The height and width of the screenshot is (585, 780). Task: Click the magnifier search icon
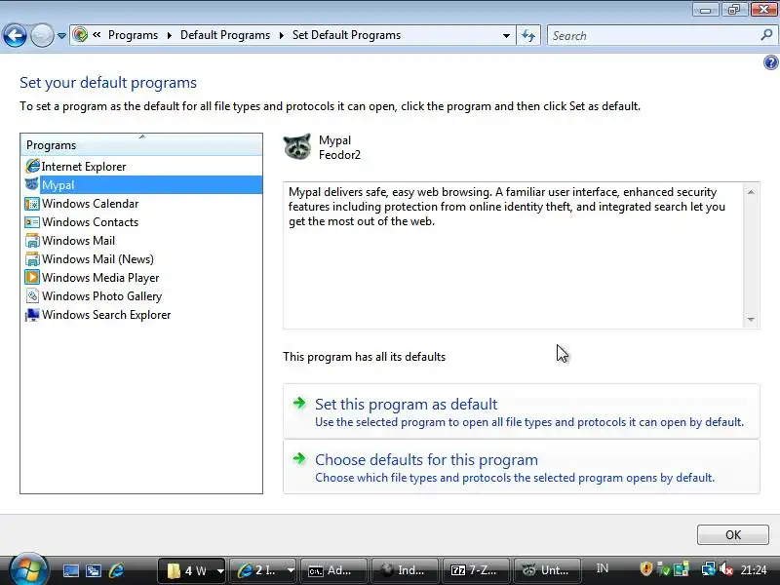click(766, 35)
